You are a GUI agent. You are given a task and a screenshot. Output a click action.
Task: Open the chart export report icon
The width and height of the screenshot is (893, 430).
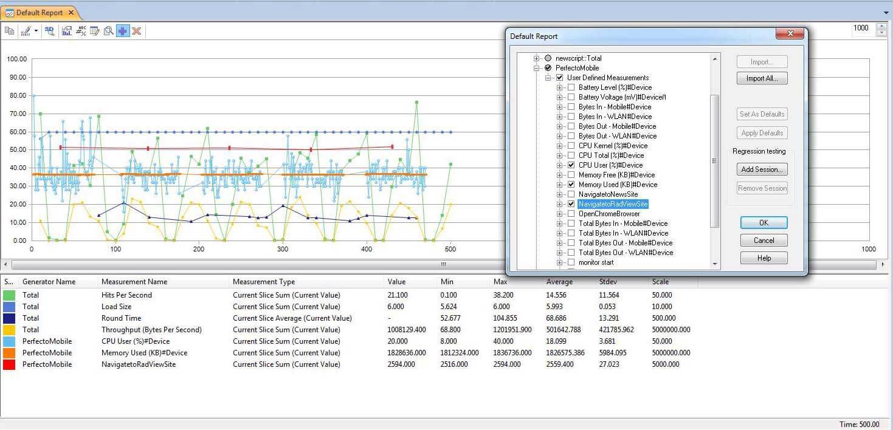point(66,31)
